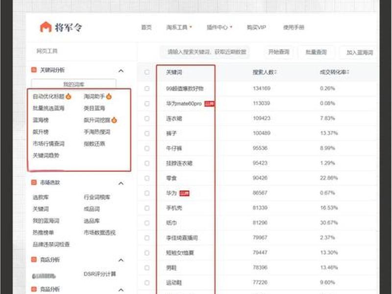
Task: Click the 纸巾 keyword cell
Action: coord(171,223)
